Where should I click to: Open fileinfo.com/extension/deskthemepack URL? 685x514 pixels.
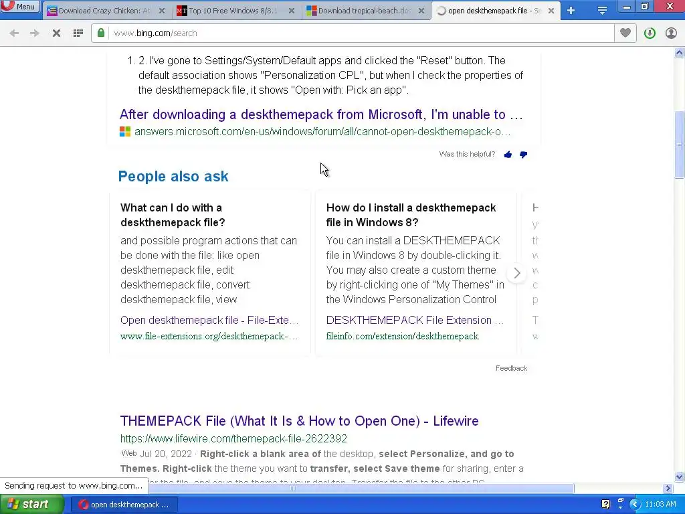pyautogui.click(x=402, y=336)
